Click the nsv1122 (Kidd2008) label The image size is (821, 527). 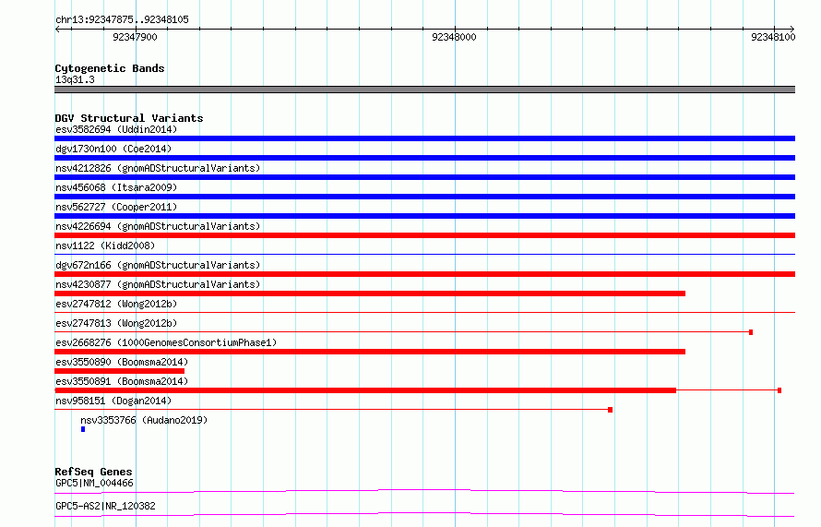click(x=105, y=246)
